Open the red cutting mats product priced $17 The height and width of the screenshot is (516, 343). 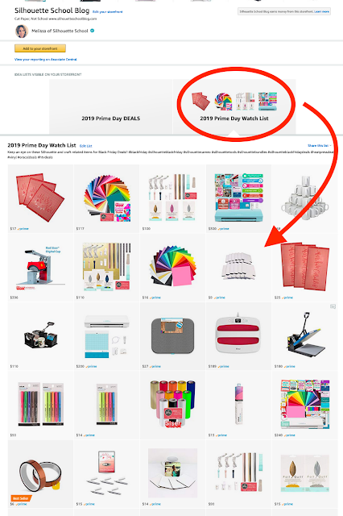pos(41,198)
